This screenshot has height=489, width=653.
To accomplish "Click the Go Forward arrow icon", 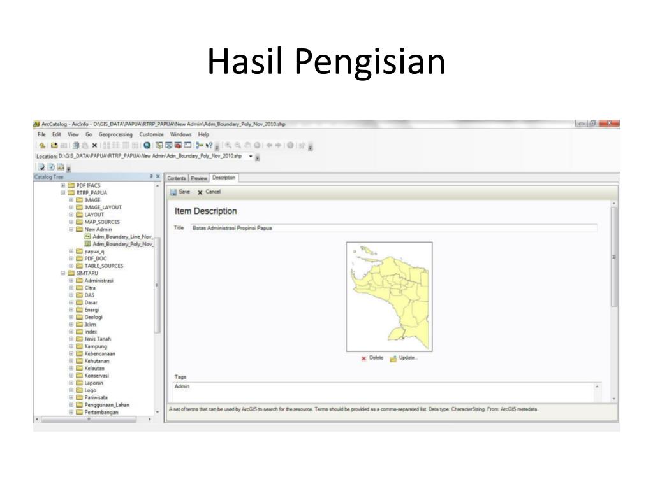I will (279, 145).
